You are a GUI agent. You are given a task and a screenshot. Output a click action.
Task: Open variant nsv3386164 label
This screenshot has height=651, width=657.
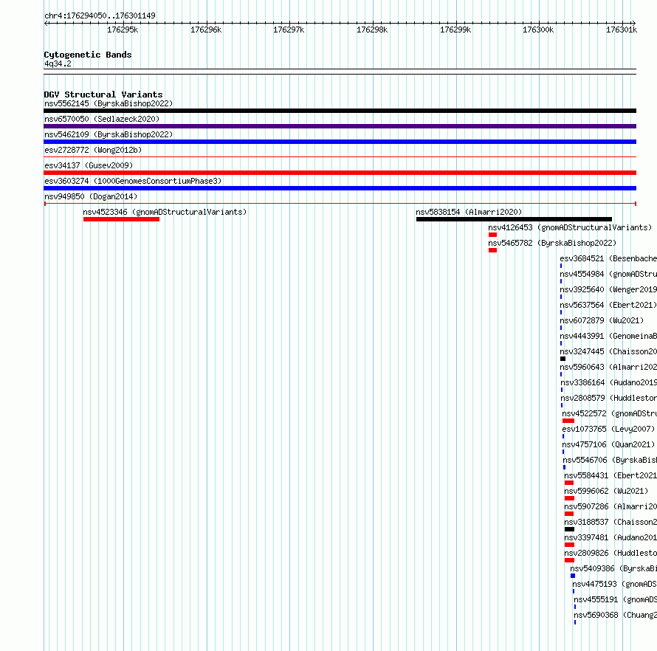(x=609, y=382)
